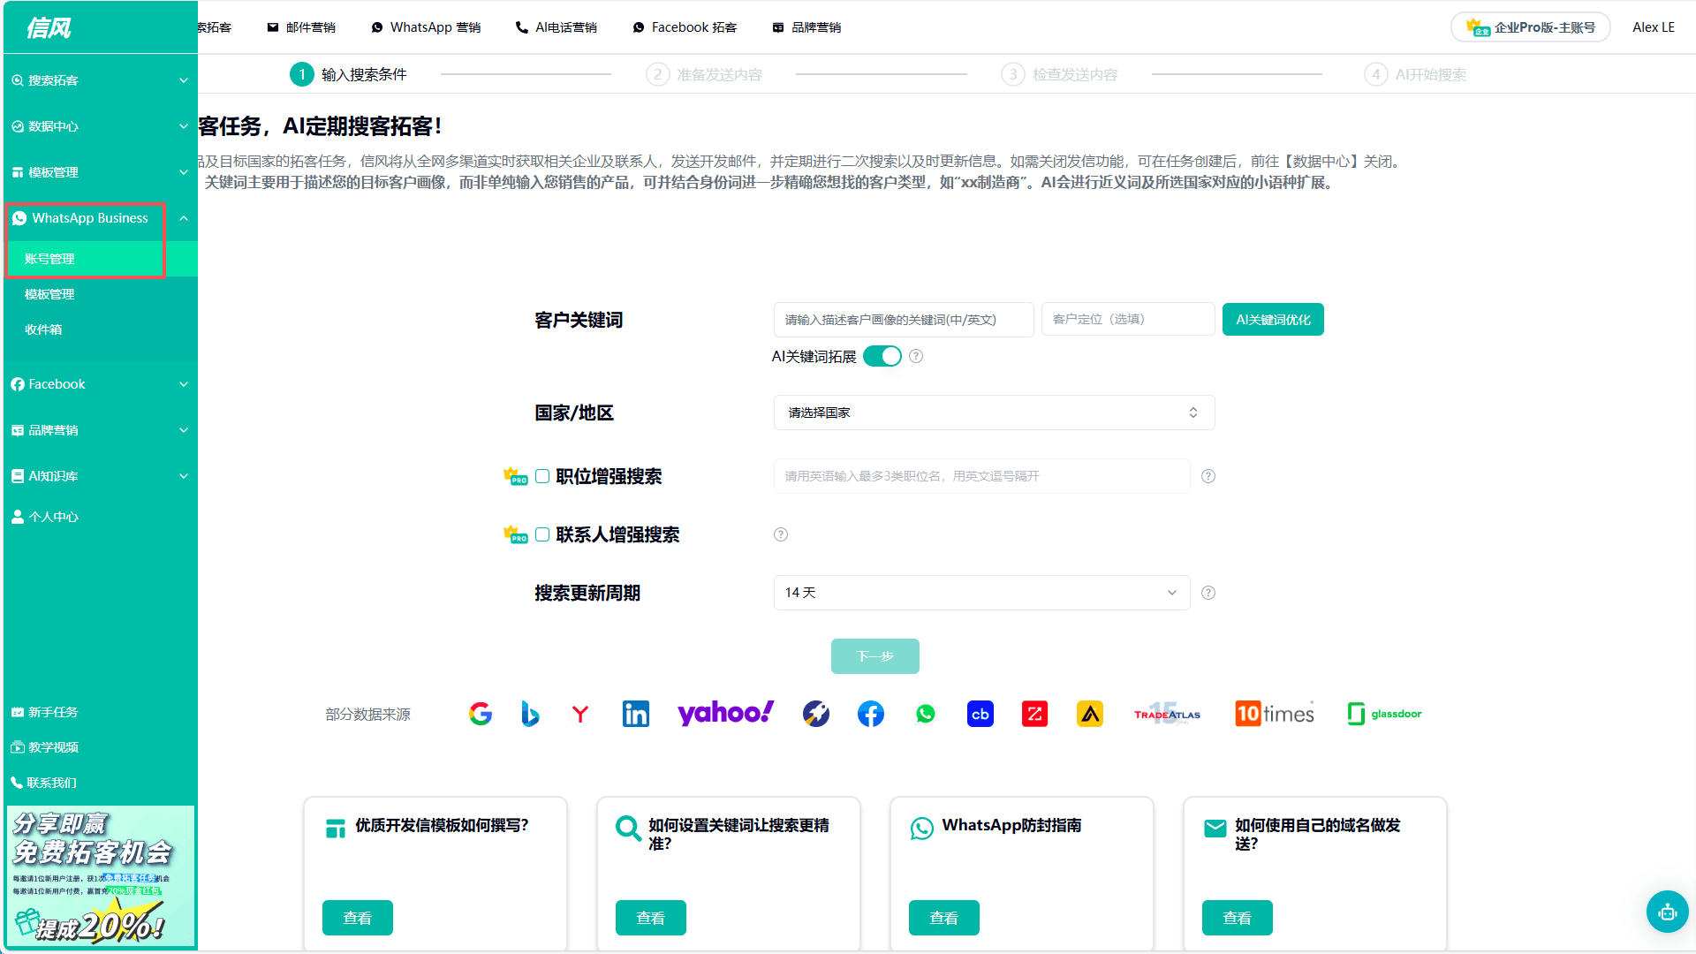This screenshot has height=954, width=1696.
Task: Select 收件箱 in the sidebar
Action: click(43, 329)
